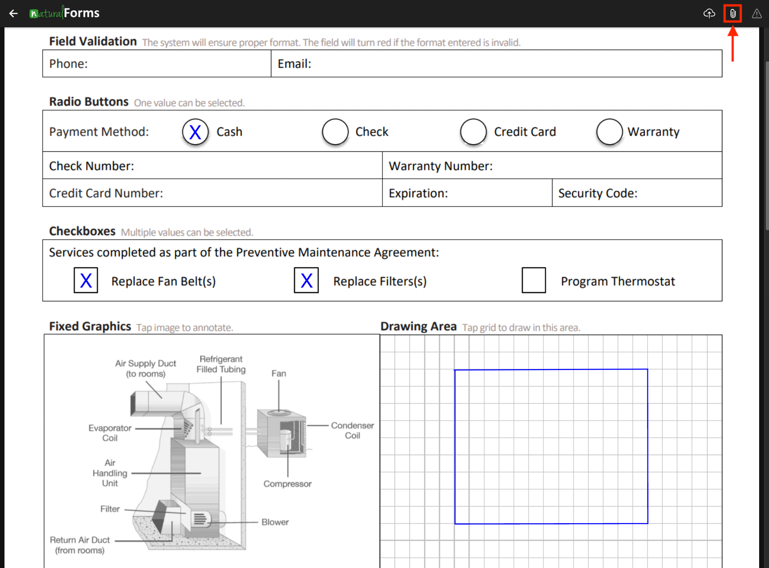Viewport: 769px width, 568px height.
Task: Uncheck the Replace Fan Belt(s) checkbox
Action: click(86, 280)
